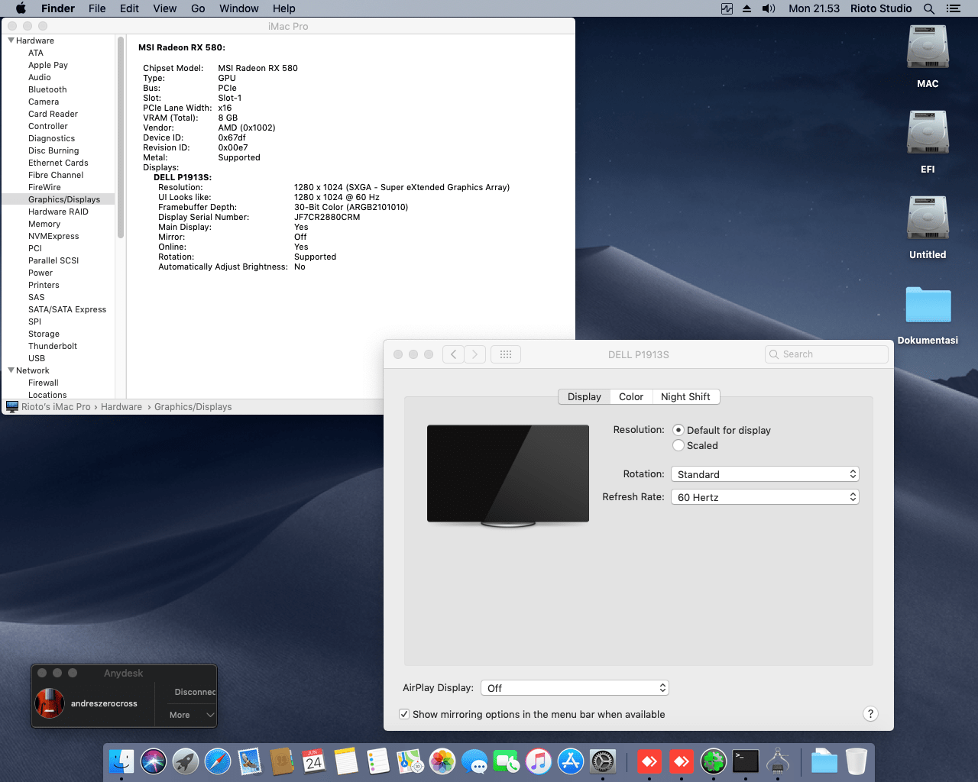
Task: Click the back arrow in DELL P1913S window
Action: (x=453, y=354)
